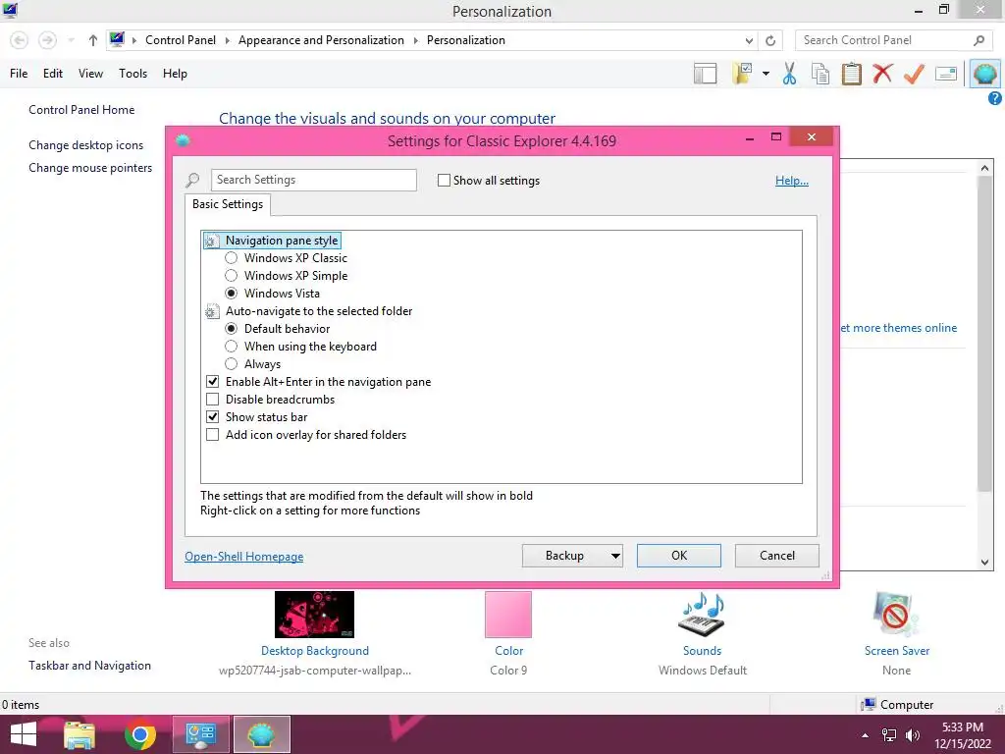1005x754 pixels.
Task: Toggle Enable Alt+Enter in the navigation pane
Action: click(213, 382)
